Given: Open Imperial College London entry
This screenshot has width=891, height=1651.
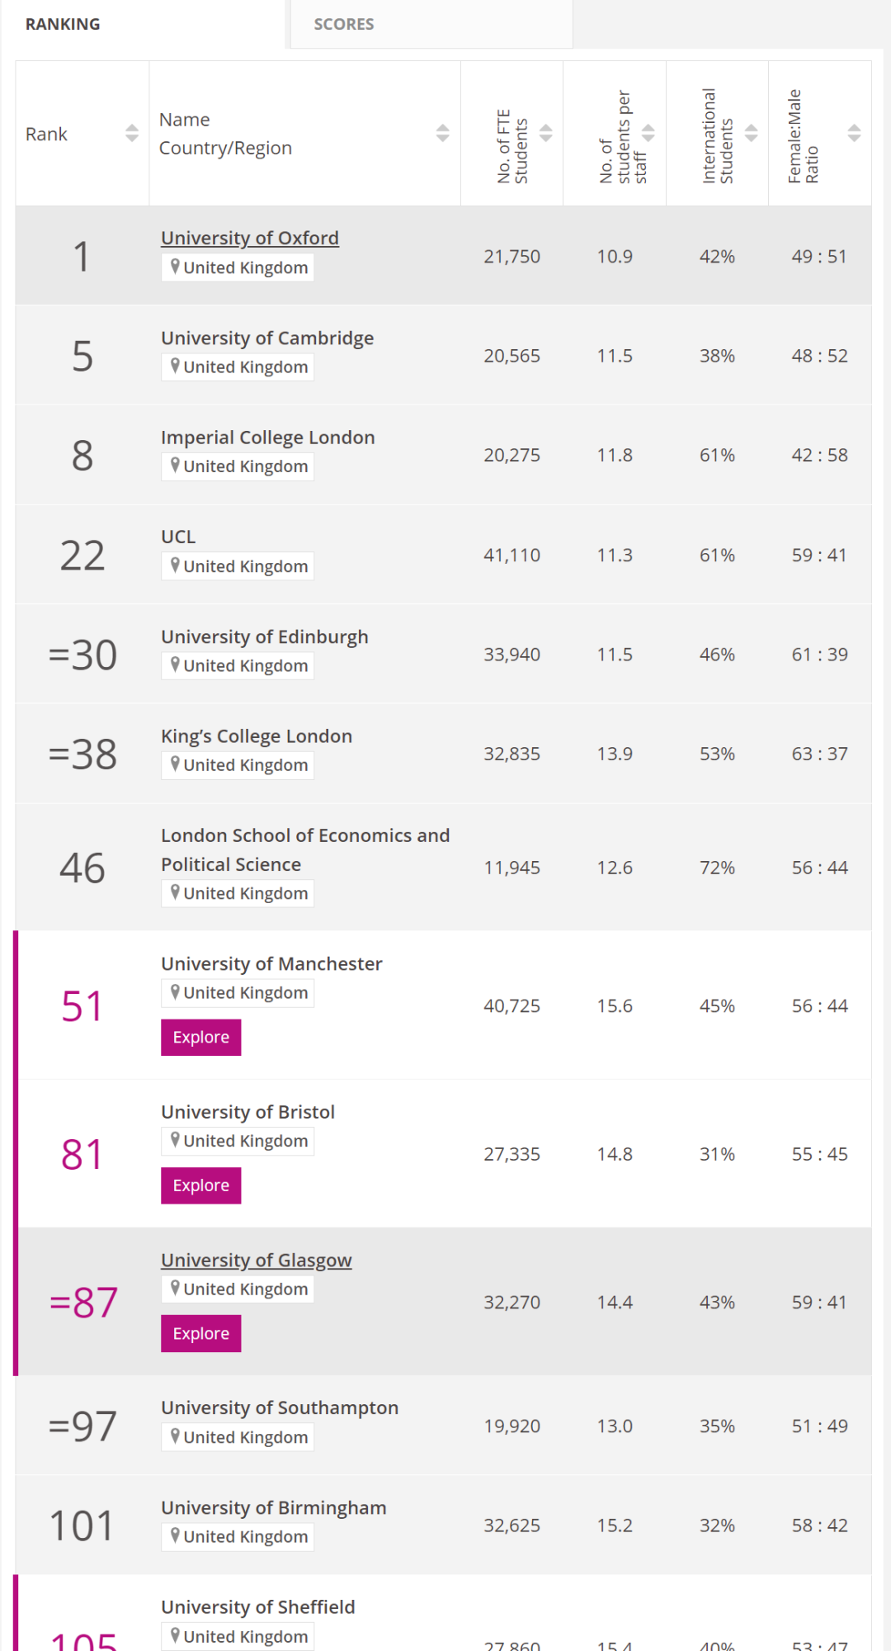Looking at the screenshot, I should (267, 438).
